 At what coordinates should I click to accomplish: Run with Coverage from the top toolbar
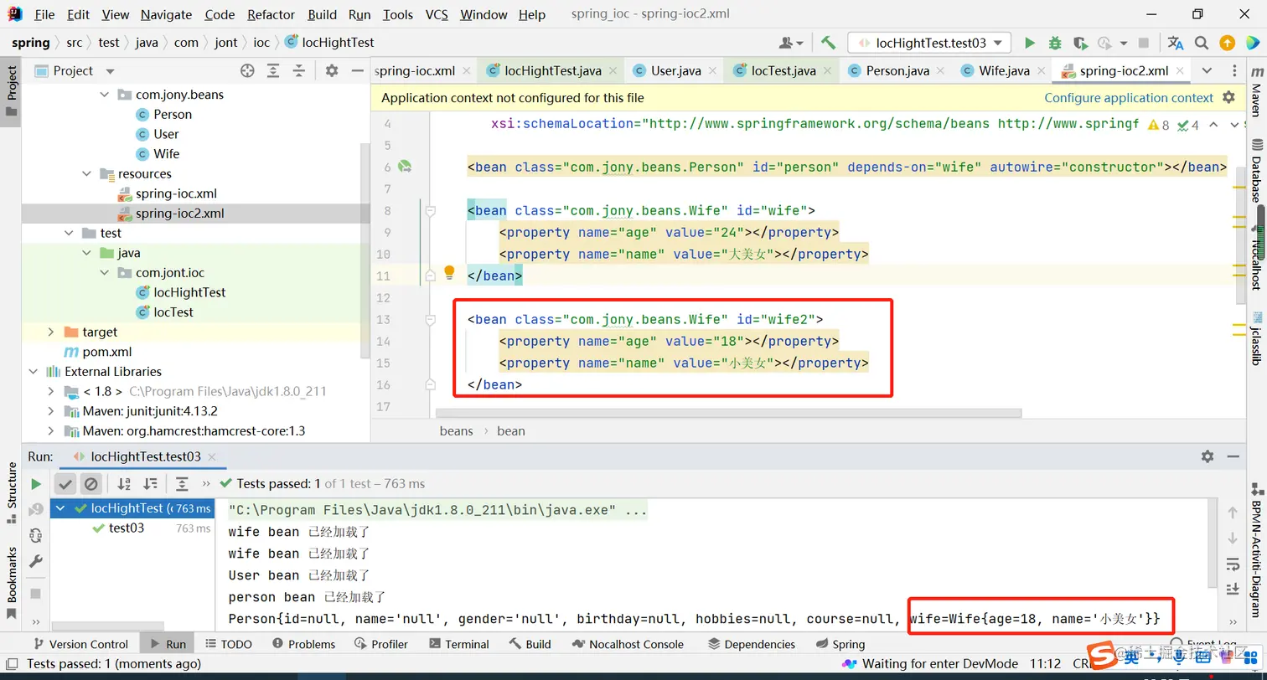coord(1080,43)
